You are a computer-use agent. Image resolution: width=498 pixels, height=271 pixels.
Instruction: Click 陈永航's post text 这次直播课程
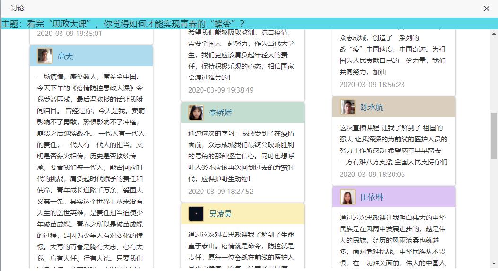(x=393, y=145)
